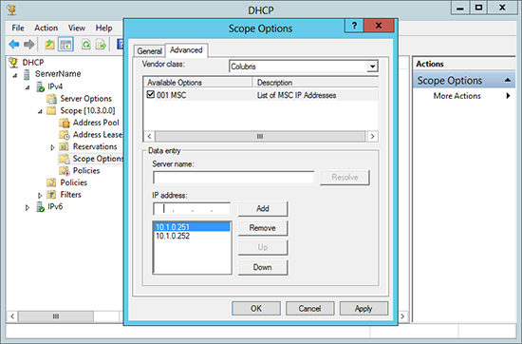Screen dimensions: 522x344
Task: Uncheck the 001 MSC option checkbox
Action: 151,95
